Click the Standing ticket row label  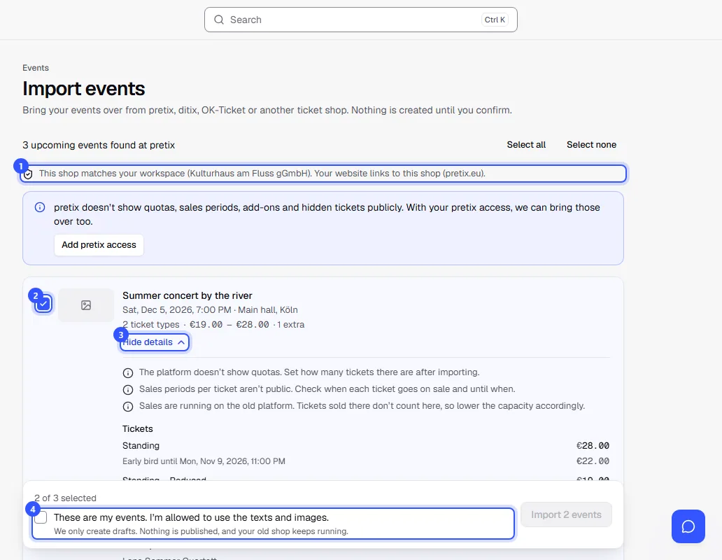pos(141,446)
